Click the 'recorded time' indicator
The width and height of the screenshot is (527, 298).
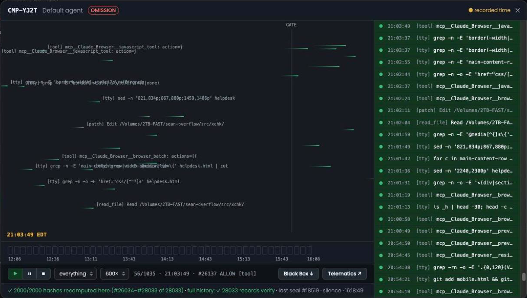tap(489, 10)
